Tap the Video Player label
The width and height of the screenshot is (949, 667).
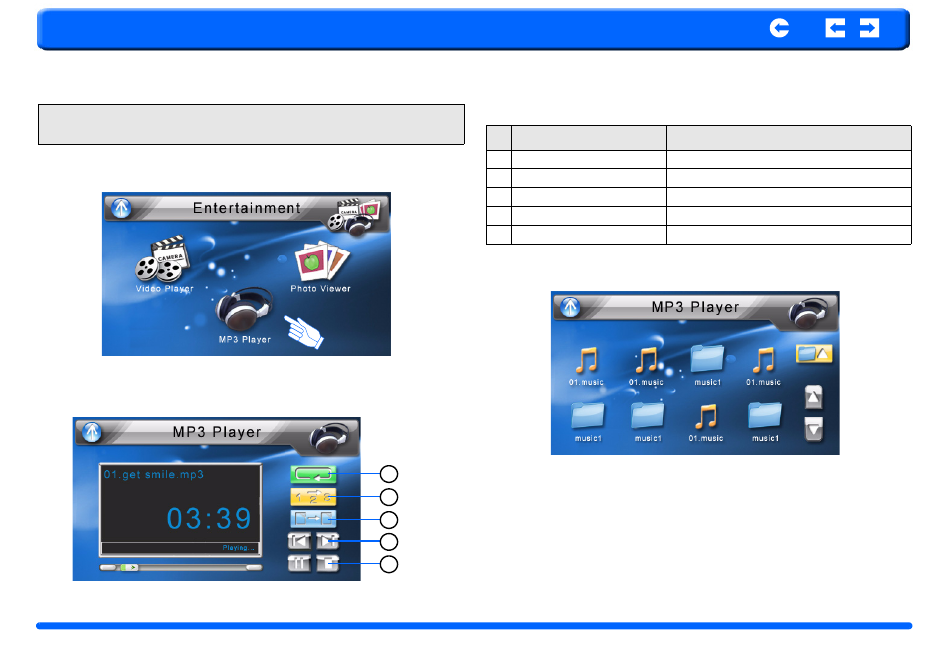point(164,289)
